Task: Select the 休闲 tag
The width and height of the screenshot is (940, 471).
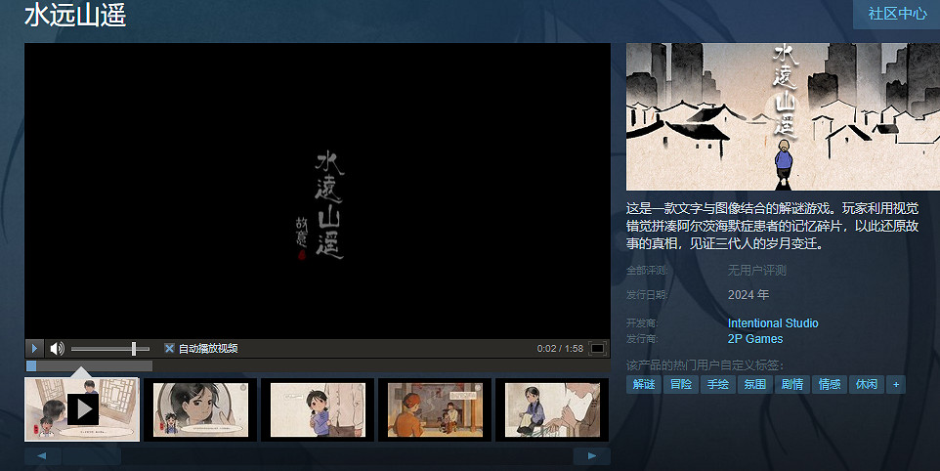Action: click(x=867, y=384)
